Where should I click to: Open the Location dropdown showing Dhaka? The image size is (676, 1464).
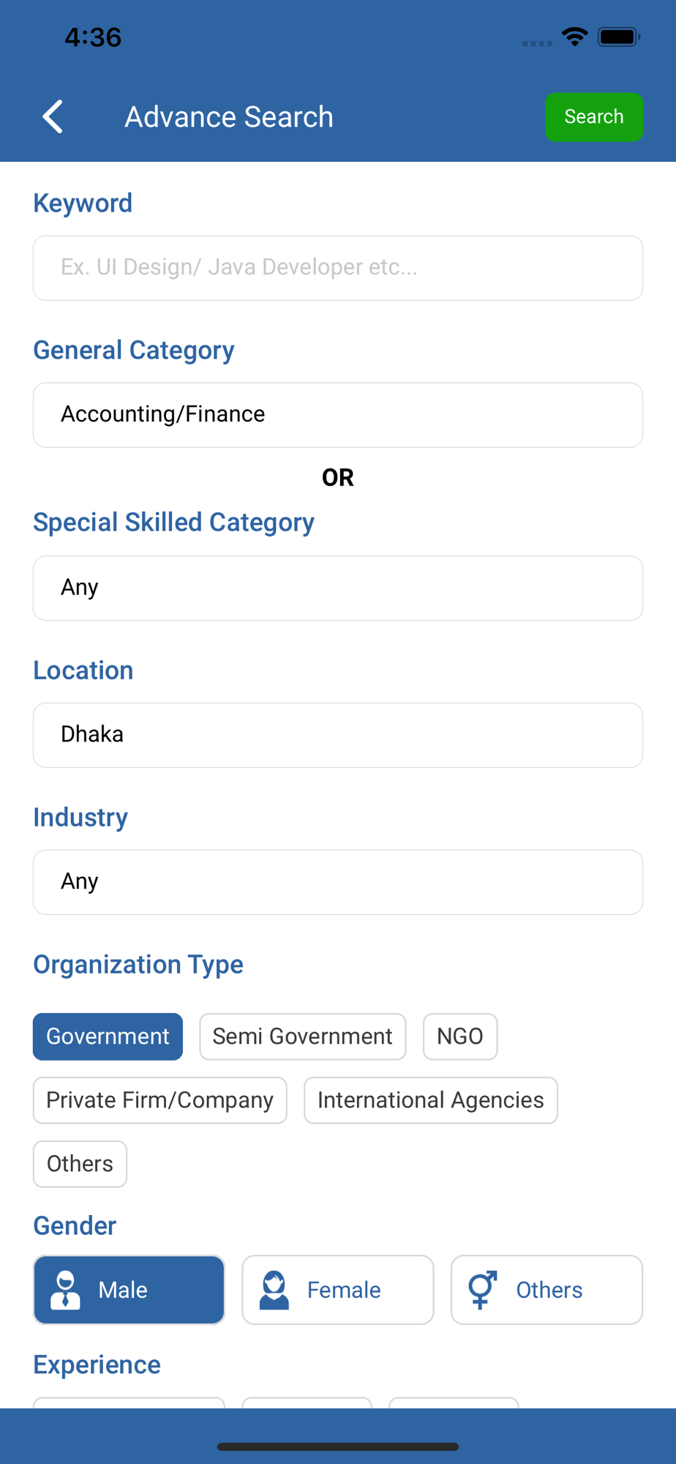click(338, 735)
